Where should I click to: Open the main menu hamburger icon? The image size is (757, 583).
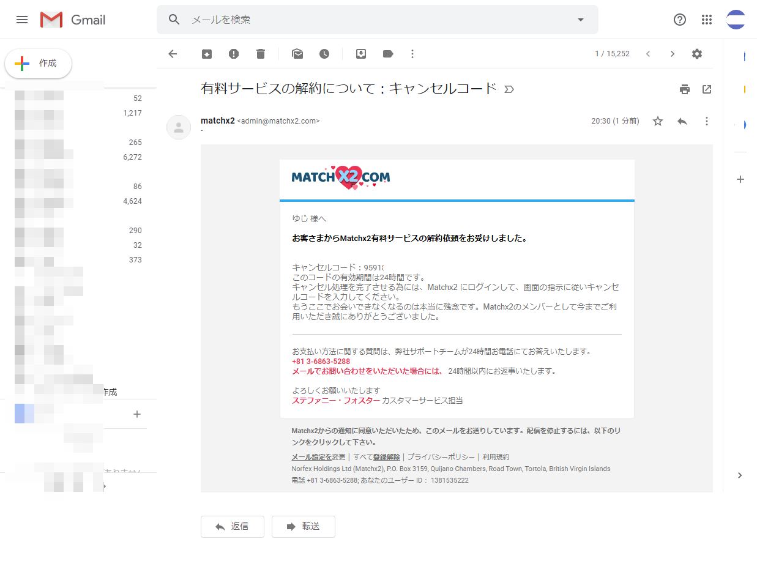pos(22,20)
